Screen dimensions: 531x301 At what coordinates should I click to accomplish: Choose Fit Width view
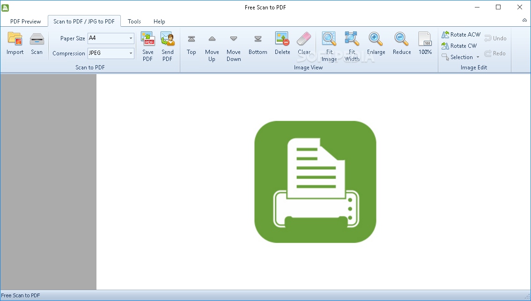click(352, 46)
